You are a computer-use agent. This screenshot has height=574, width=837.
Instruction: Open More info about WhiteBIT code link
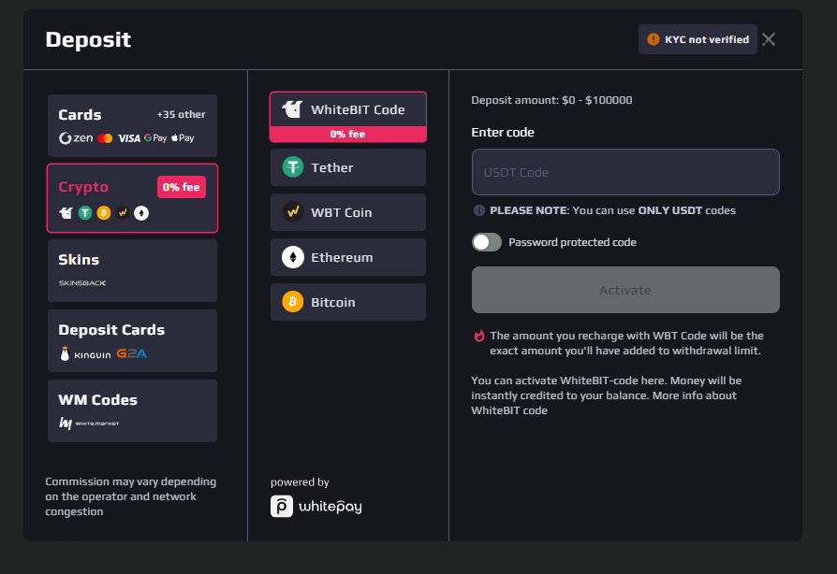tap(604, 403)
